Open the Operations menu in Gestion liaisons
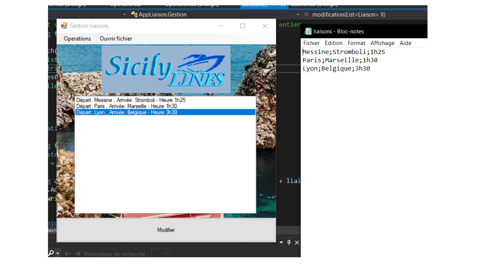This screenshot has width=480, height=270. point(77,39)
